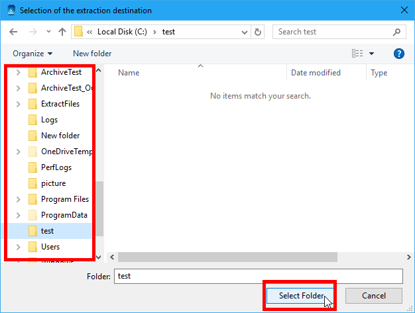
Task: Select the Logs folder icon
Action: coord(32,120)
